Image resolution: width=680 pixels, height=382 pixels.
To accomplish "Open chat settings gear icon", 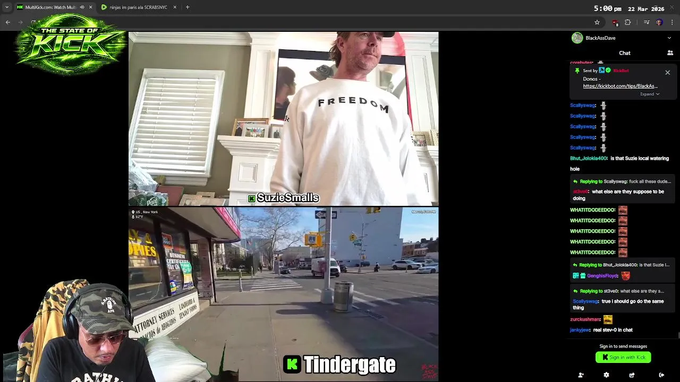I will click(606, 375).
